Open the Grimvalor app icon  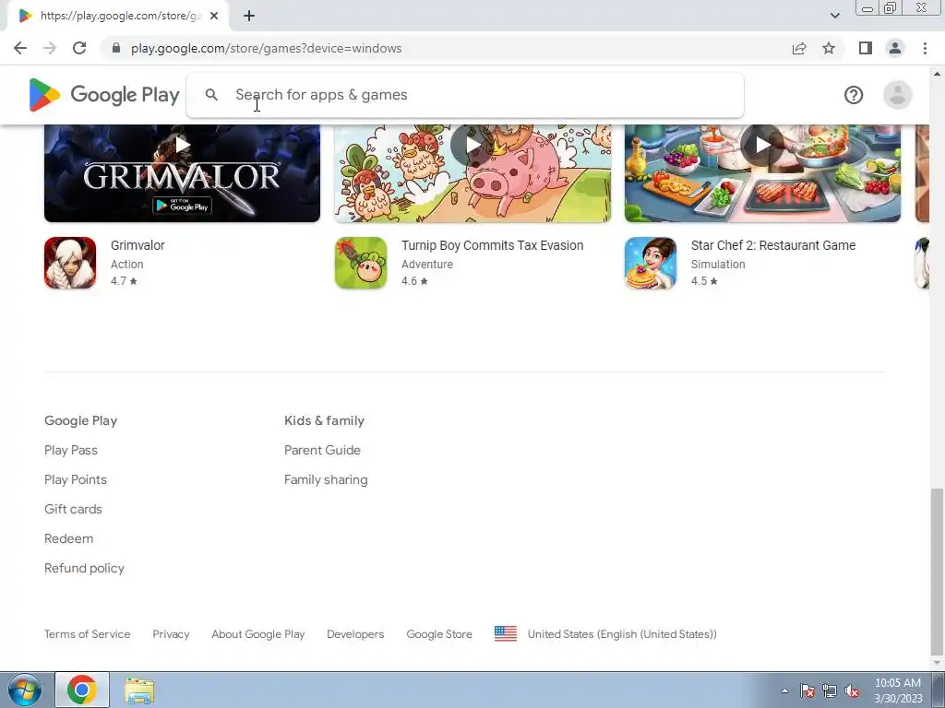point(70,263)
